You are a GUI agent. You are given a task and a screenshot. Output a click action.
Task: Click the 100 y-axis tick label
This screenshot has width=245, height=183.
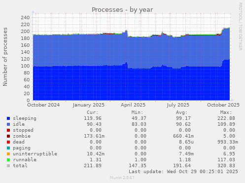[25, 66]
